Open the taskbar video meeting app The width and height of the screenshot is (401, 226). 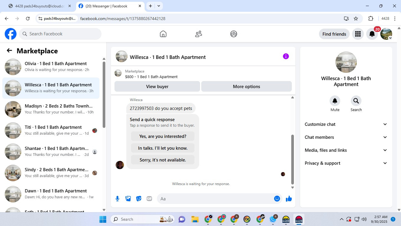(x=182, y=219)
